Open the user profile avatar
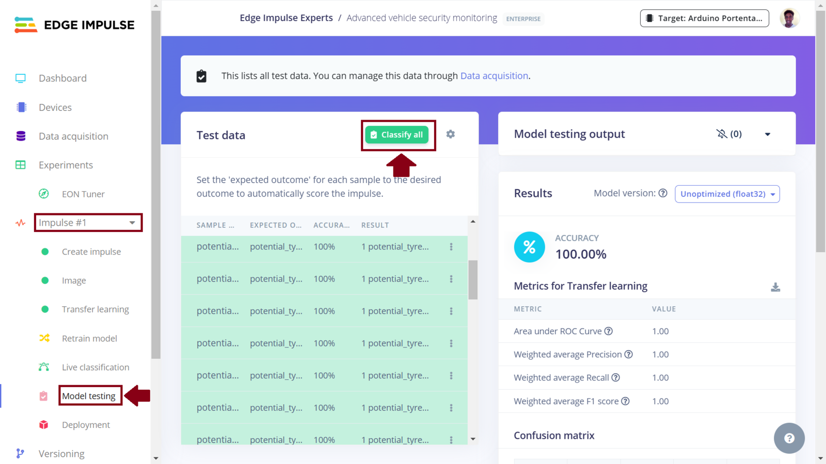This screenshot has height=464, width=826. coord(789,18)
